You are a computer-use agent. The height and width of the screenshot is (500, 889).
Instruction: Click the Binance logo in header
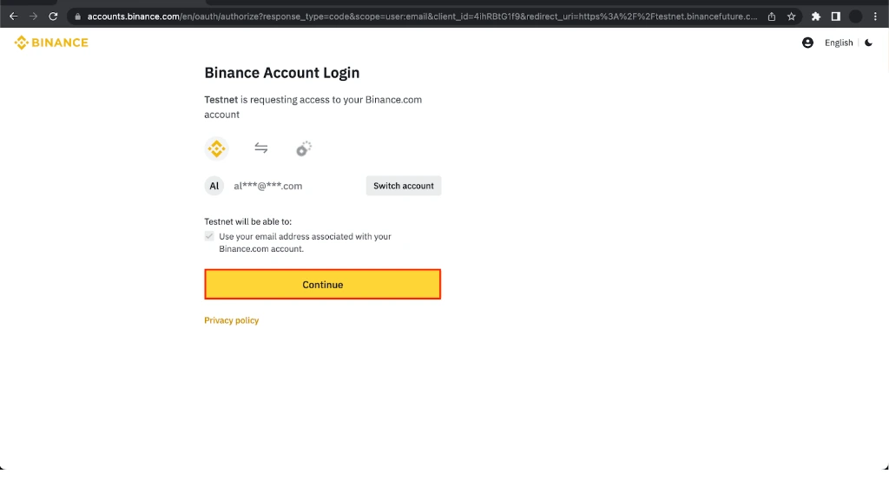51,43
